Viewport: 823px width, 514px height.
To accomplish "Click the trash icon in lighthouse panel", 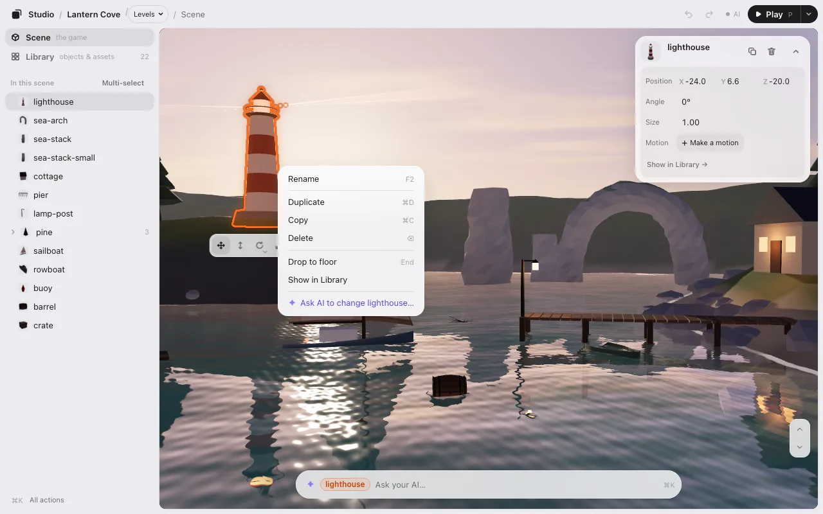I will tap(772, 51).
